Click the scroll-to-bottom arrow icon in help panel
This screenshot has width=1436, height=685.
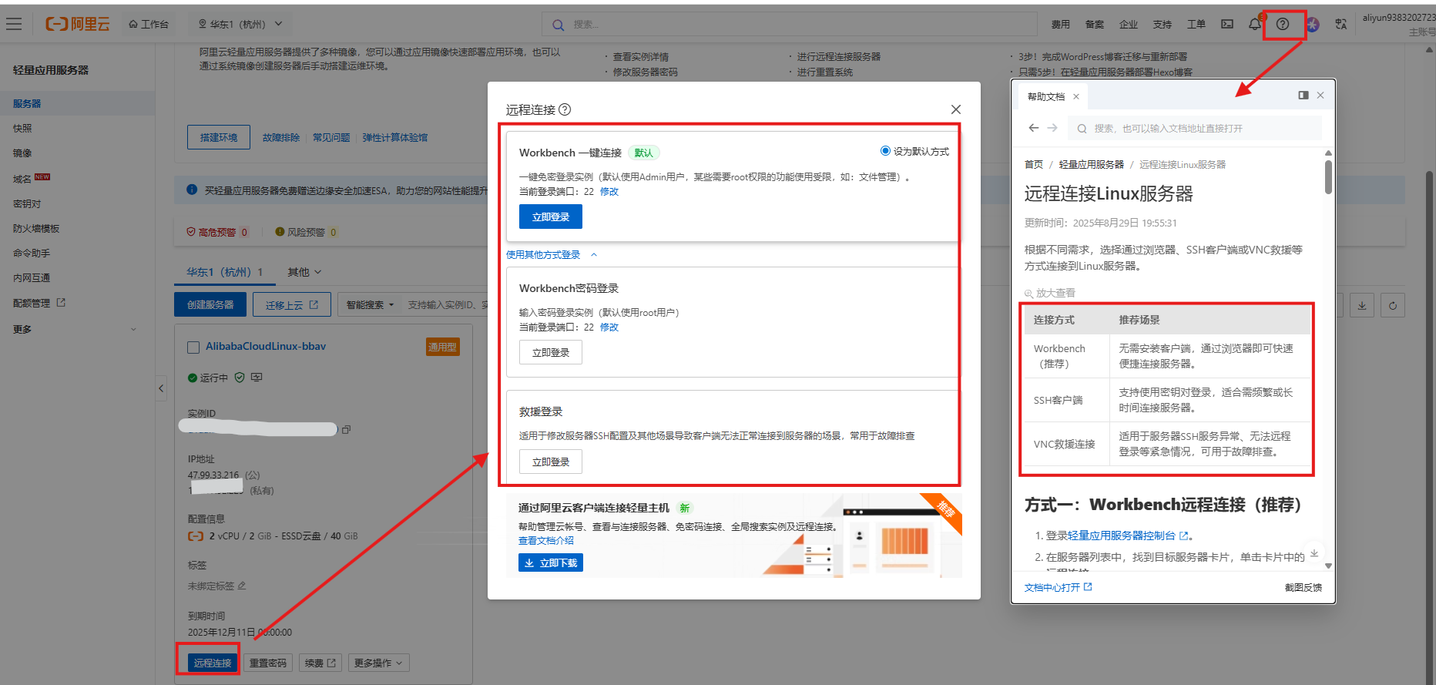[x=1314, y=553]
